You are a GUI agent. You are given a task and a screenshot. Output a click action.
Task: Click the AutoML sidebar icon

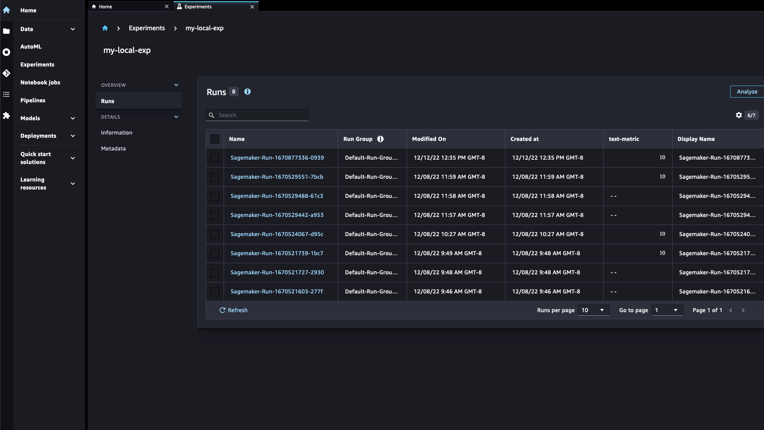(x=7, y=52)
